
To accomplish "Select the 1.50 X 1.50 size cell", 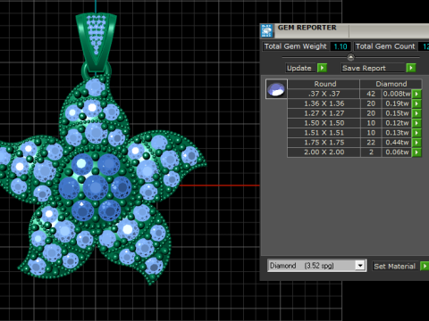I will click(x=324, y=123).
